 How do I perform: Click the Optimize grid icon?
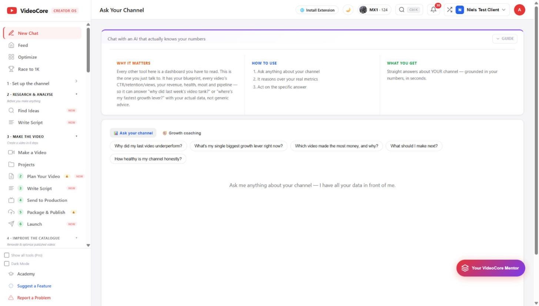11,57
